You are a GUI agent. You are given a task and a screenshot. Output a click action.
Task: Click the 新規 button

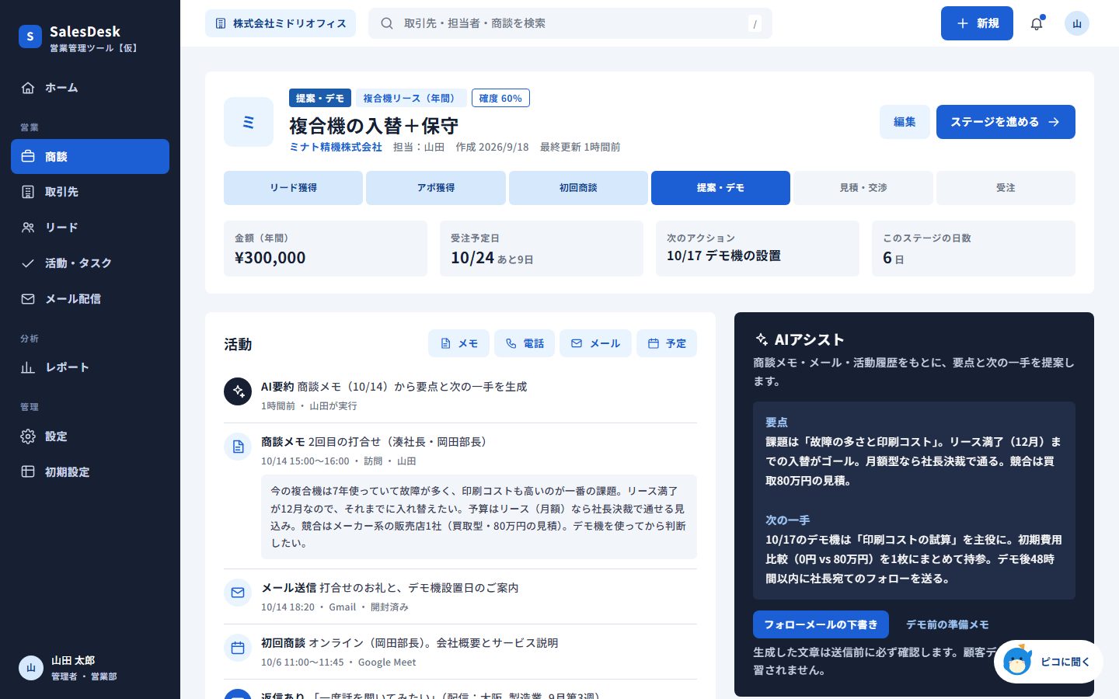(977, 23)
